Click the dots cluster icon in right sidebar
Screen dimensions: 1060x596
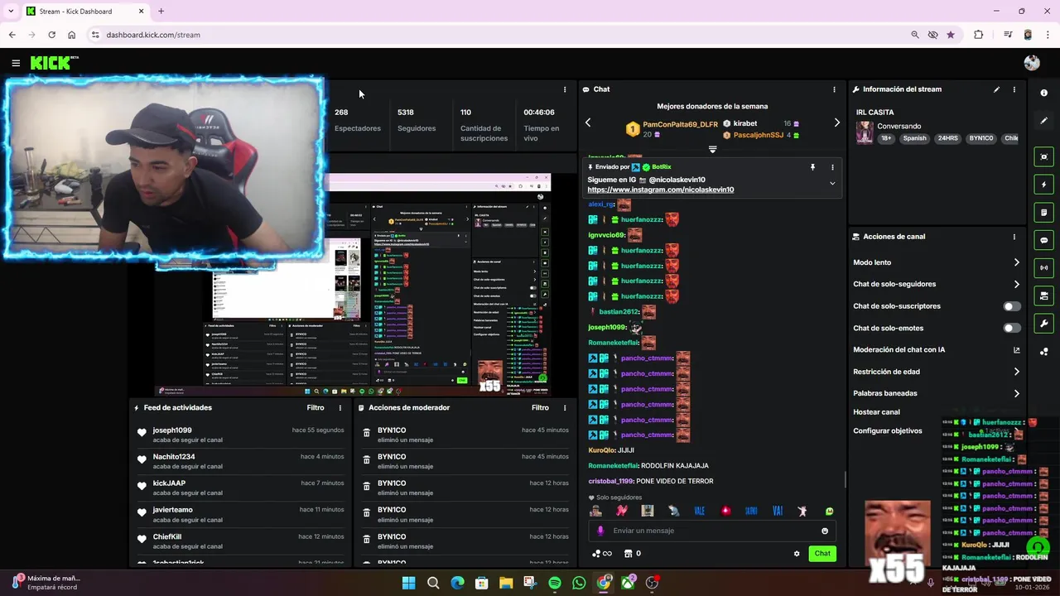click(x=1043, y=352)
